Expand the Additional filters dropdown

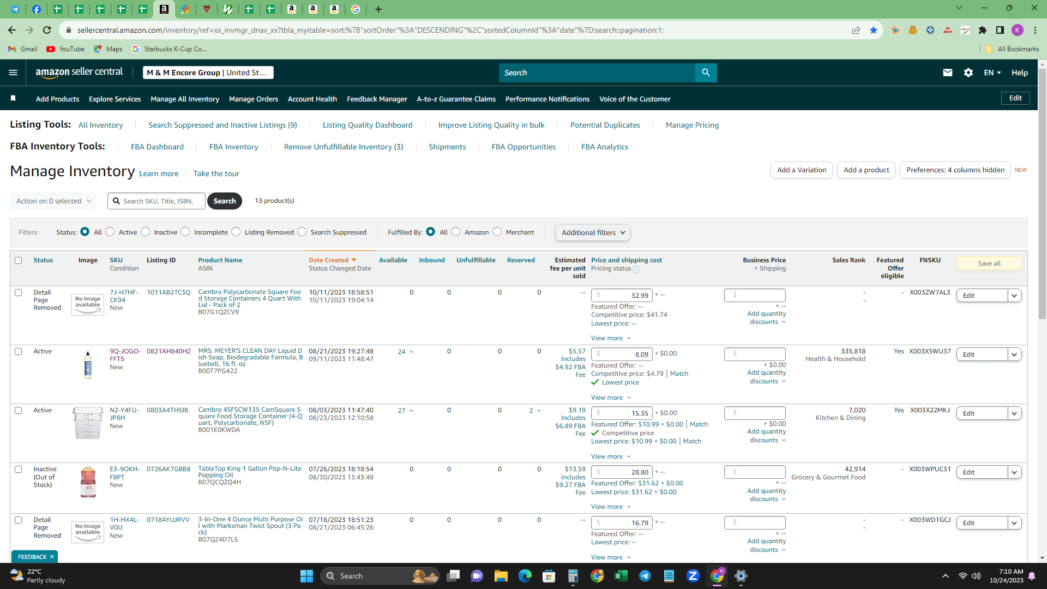coord(593,233)
